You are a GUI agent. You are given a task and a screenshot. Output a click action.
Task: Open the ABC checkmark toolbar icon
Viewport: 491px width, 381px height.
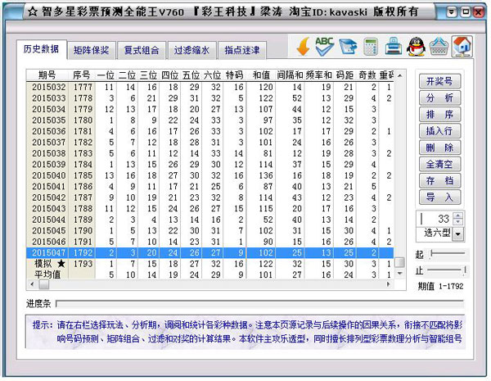click(324, 47)
